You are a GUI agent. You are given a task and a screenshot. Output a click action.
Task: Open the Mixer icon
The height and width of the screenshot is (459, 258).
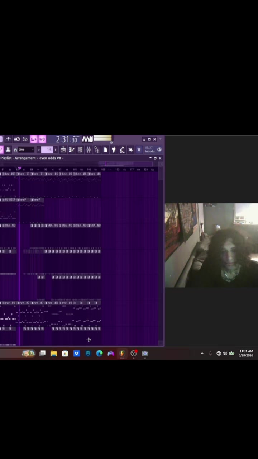pos(89,150)
